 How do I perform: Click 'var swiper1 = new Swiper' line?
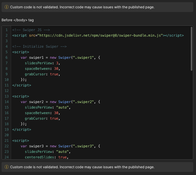(61, 58)
